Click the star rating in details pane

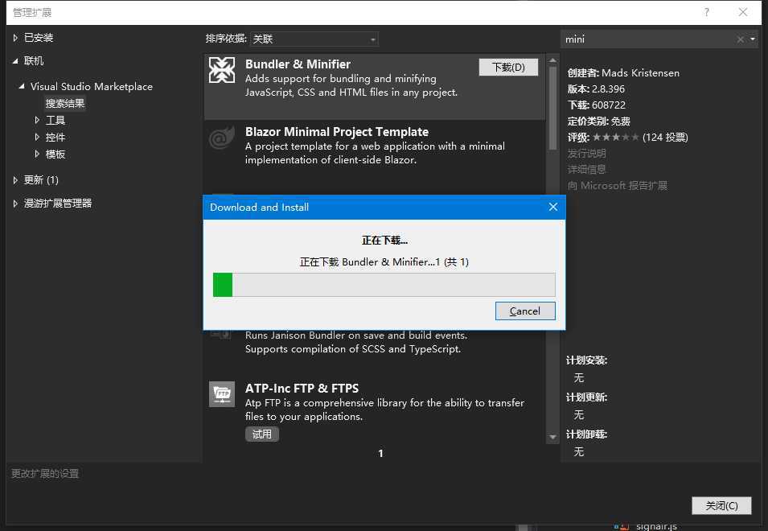[x=615, y=137]
